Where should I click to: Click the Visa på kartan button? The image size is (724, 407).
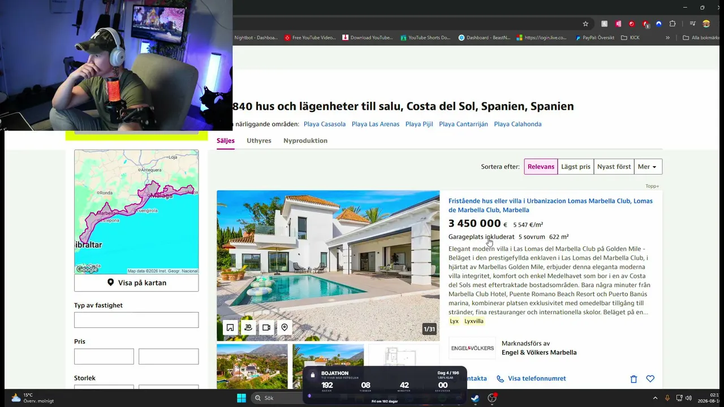click(136, 283)
